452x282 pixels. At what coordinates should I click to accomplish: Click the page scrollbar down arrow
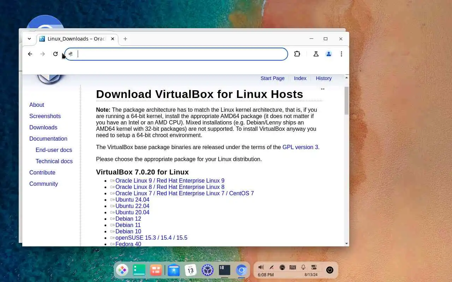pos(346,243)
